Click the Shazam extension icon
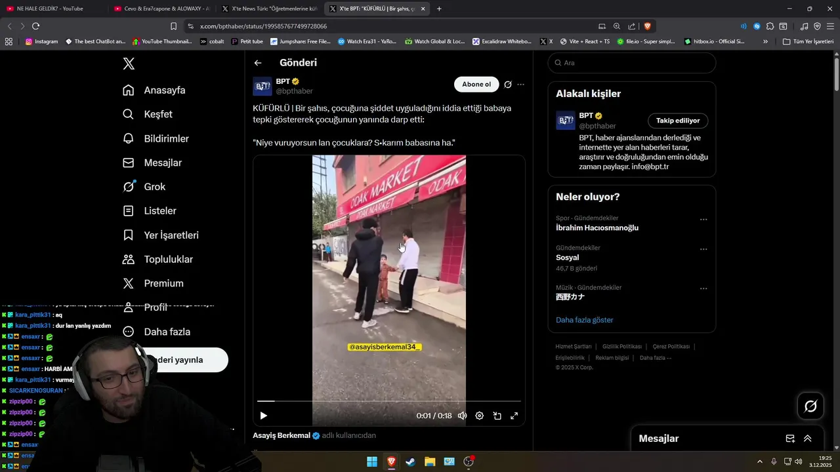Viewport: 840px width, 472px height. (757, 26)
